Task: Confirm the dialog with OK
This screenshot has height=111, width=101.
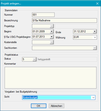Action: click(39, 106)
